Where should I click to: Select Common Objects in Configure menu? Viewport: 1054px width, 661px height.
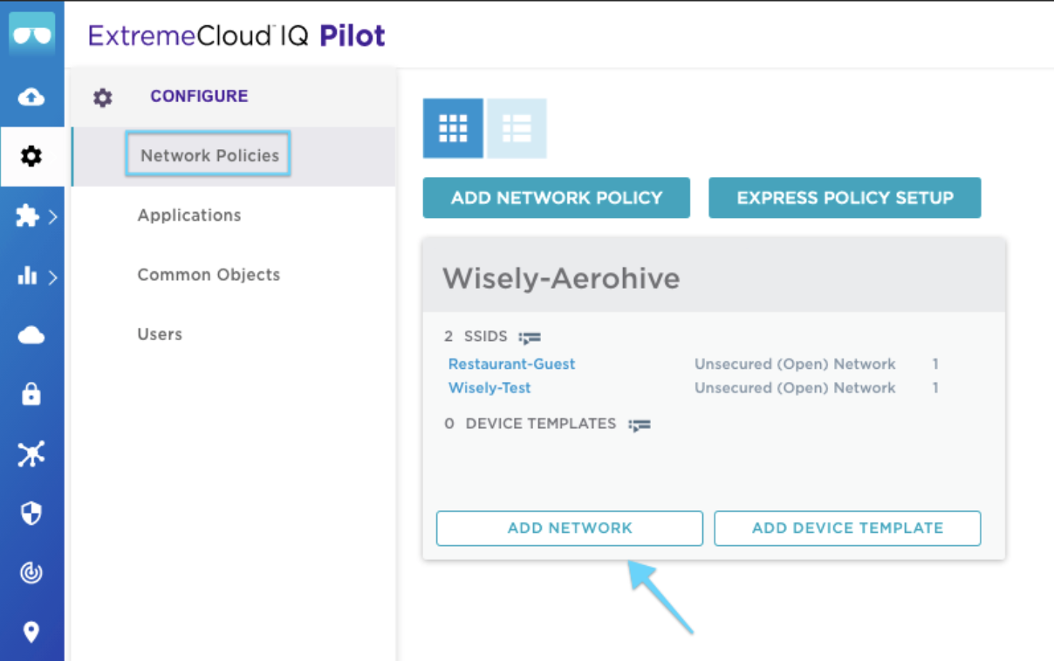coord(209,275)
